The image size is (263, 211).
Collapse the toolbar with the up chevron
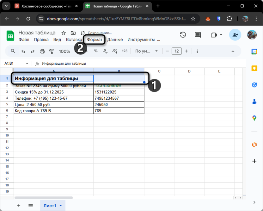(x=233, y=51)
